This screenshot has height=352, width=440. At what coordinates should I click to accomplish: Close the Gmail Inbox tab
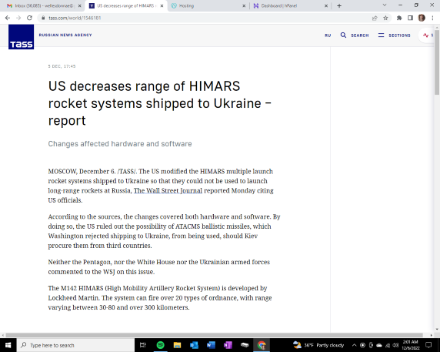coord(79,5)
